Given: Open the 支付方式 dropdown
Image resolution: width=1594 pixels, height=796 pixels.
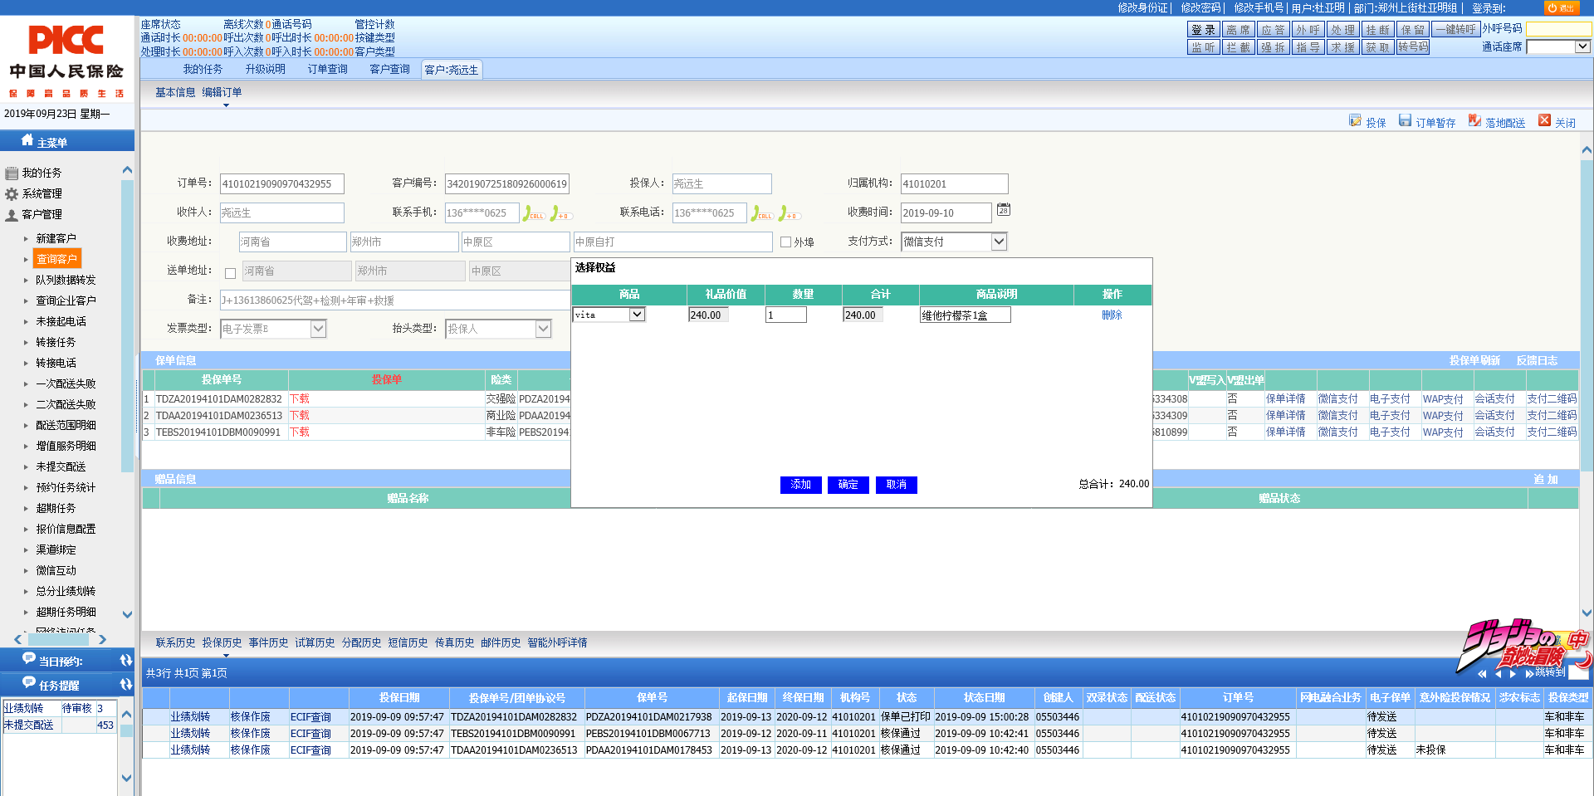Looking at the screenshot, I should [x=999, y=242].
